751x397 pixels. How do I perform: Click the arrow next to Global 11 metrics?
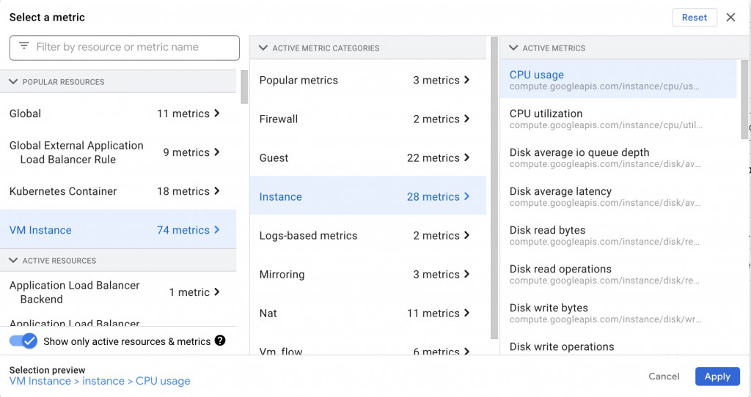217,114
